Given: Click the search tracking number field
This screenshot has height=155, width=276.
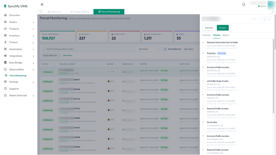Looking at the screenshot, I should 89,49.
